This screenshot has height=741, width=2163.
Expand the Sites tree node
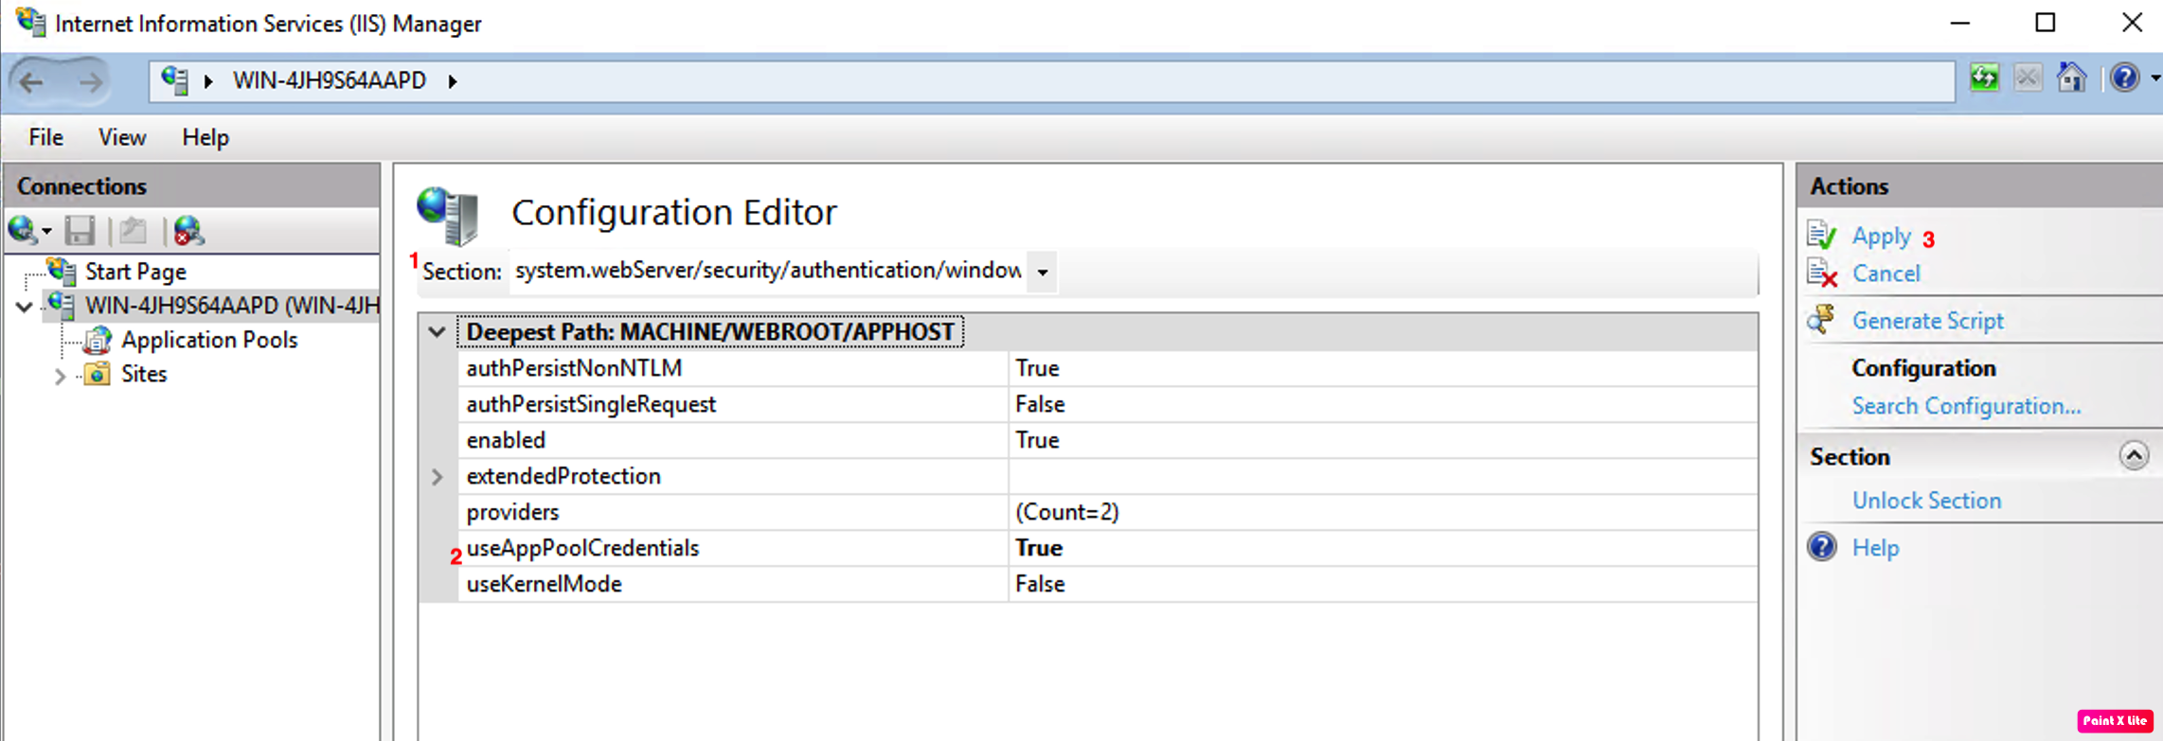[60, 376]
